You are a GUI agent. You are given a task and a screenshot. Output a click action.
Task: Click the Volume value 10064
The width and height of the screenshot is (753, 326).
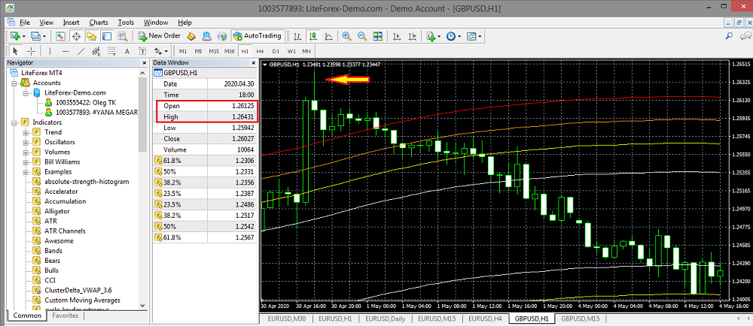245,149
